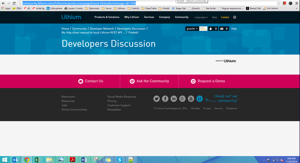
Task: Open the Optimizely bookmark folder
Action: point(92,9)
